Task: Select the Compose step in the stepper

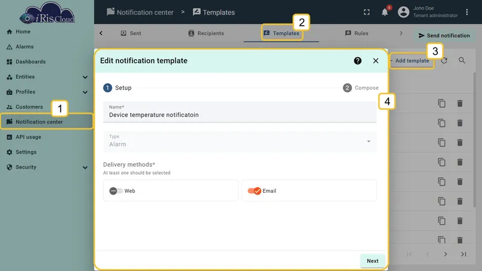Action: 361,88
